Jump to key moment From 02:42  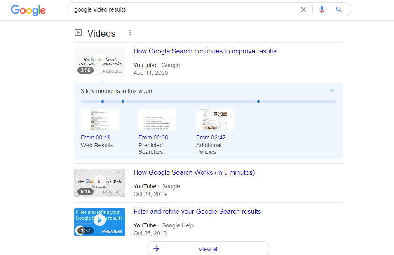coord(211,137)
